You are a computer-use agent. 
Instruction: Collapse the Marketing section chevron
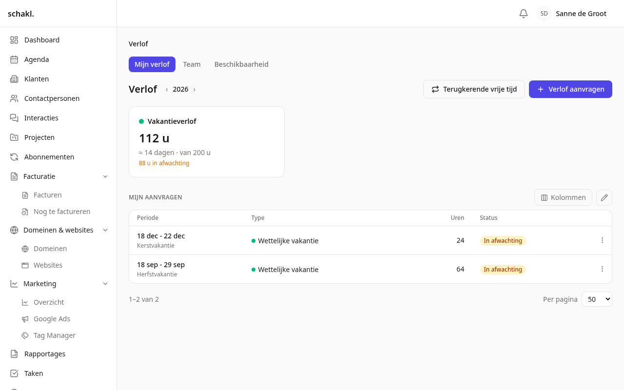(105, 284)
